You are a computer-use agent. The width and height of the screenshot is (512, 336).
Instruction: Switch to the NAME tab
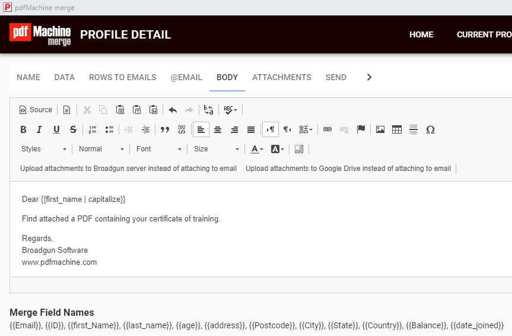(x=28, y=77)
